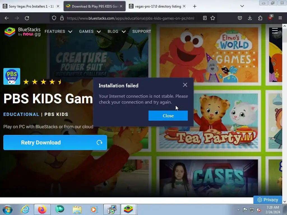Click the Elmo's World Games thumbnail
This screenshot has width=287, height=215.
click(209, 55)
